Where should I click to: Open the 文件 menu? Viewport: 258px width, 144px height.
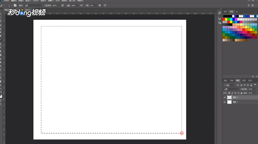pyautogui.click(x=6, y=1)
